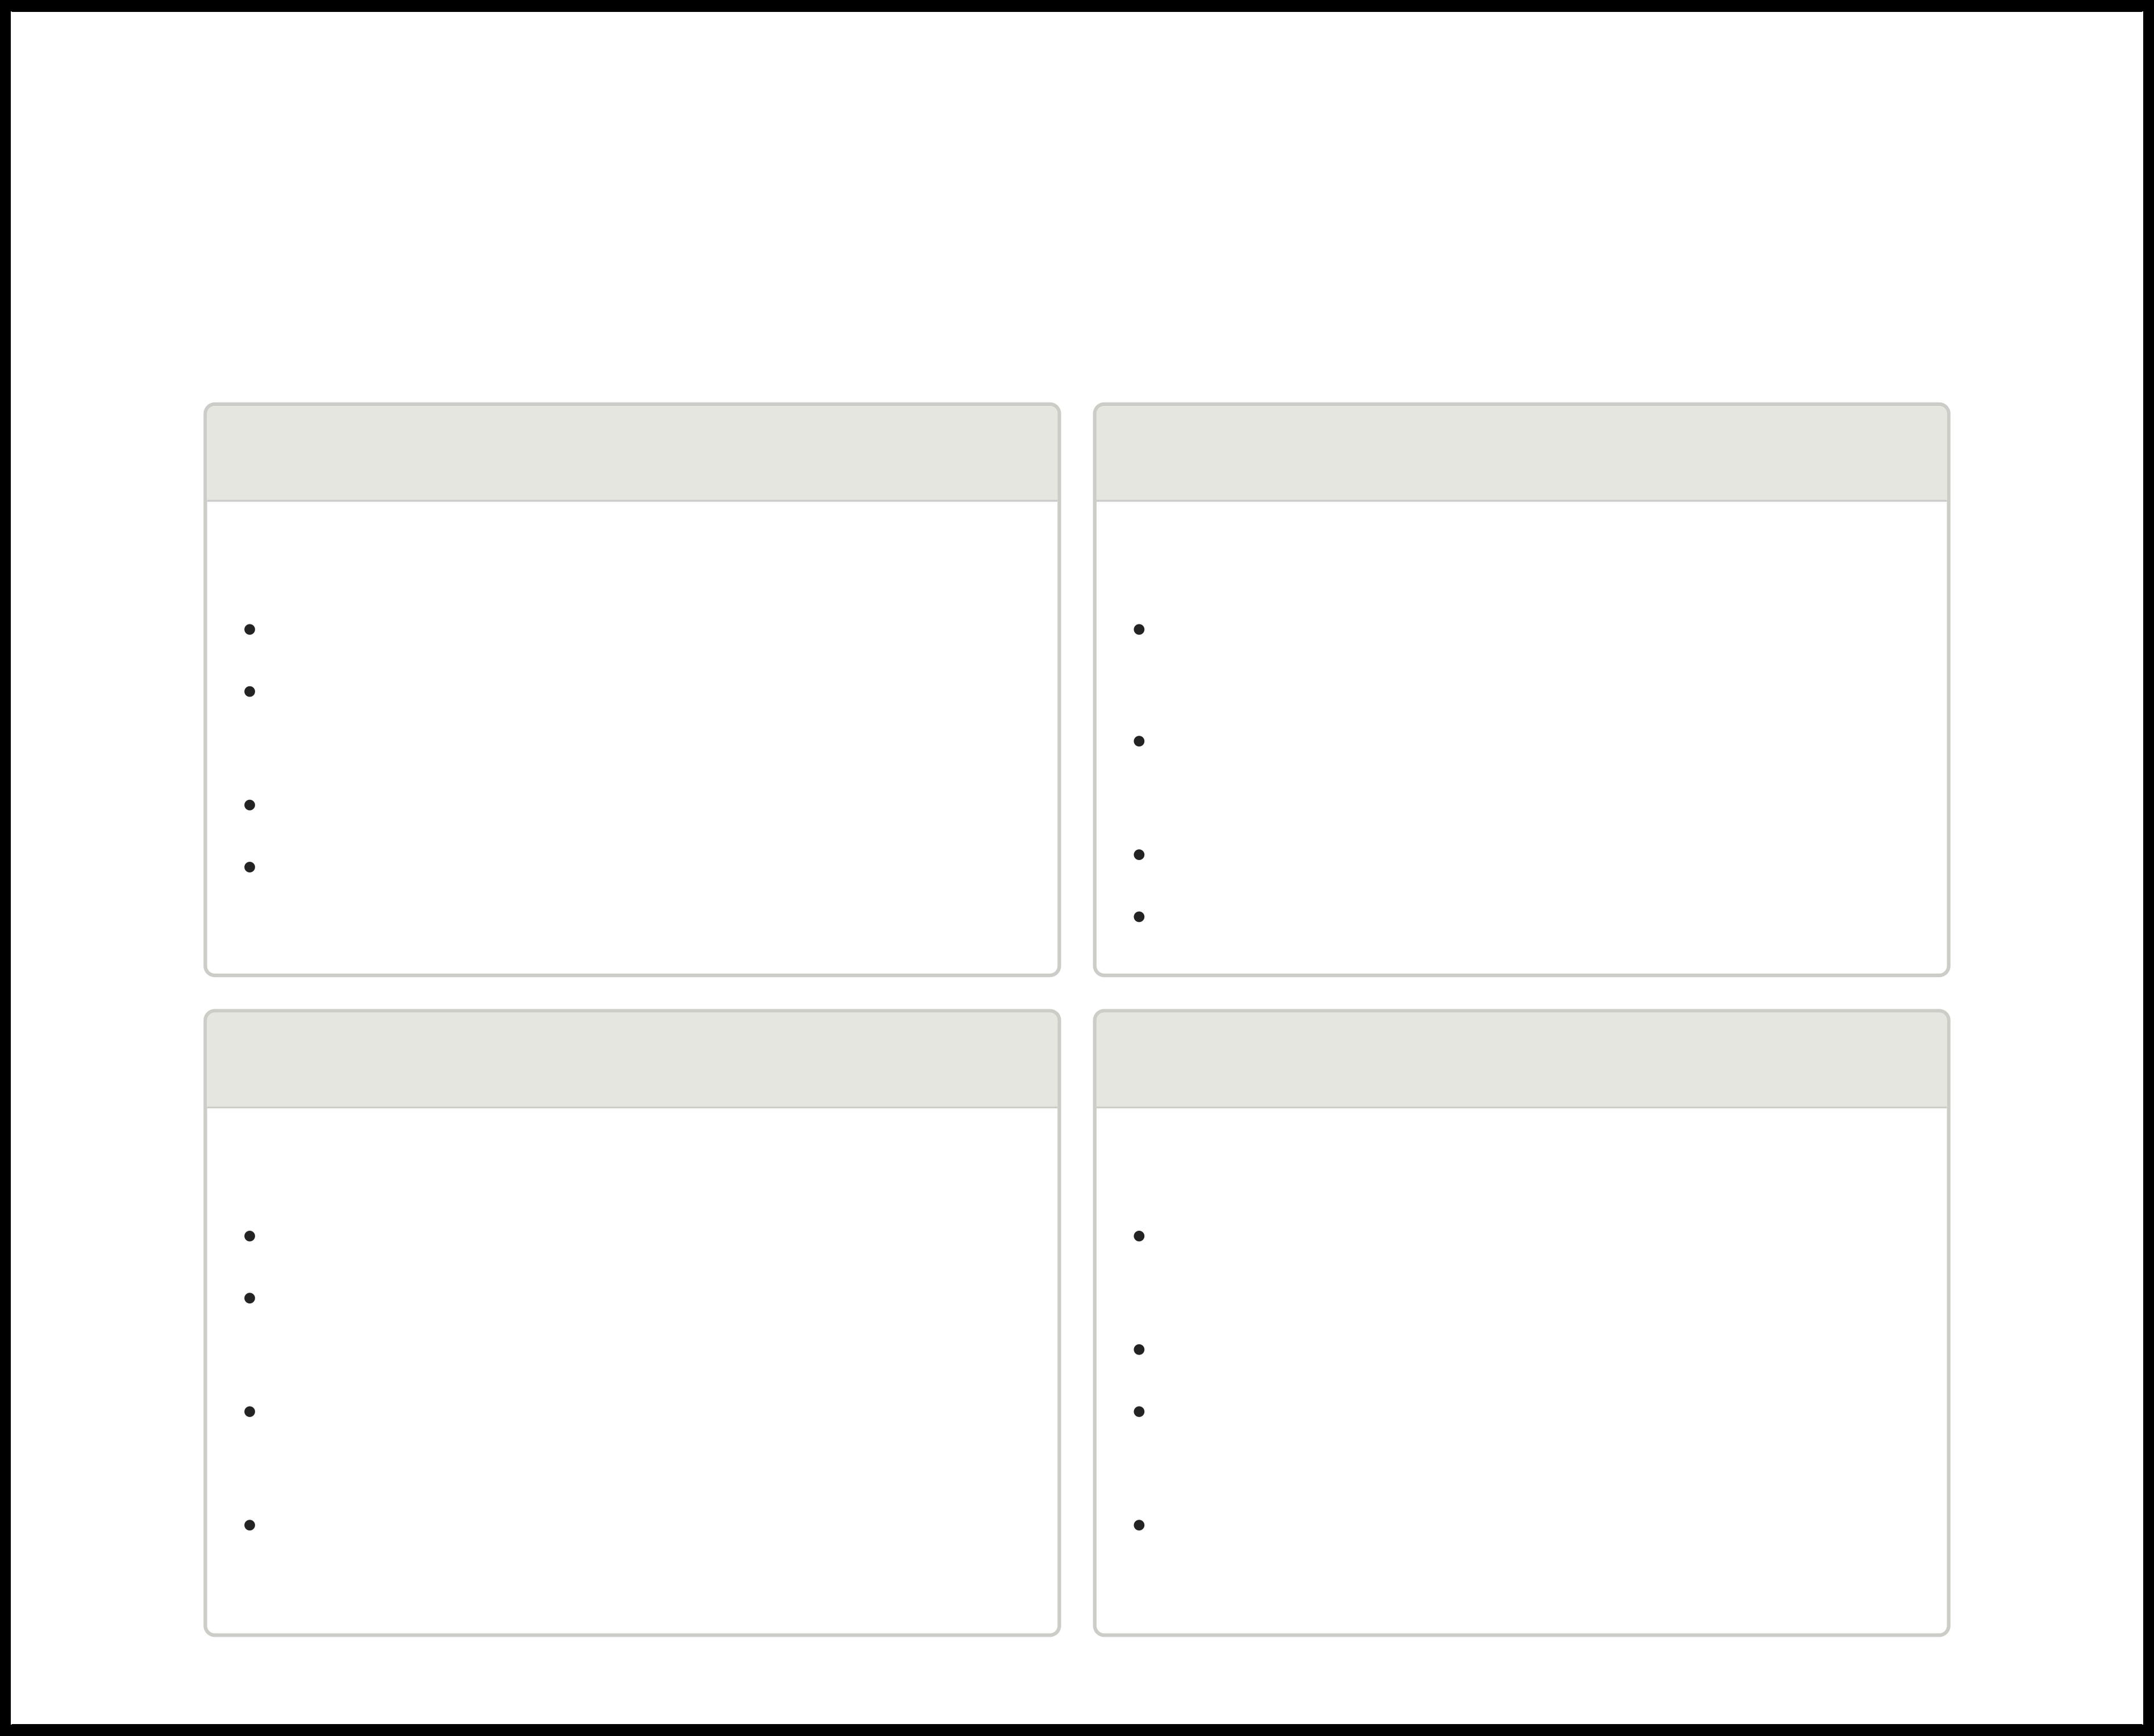Click the bottom-left card's gray header
Viewport: 2154px width, 1736px height.
(631, 1060)
